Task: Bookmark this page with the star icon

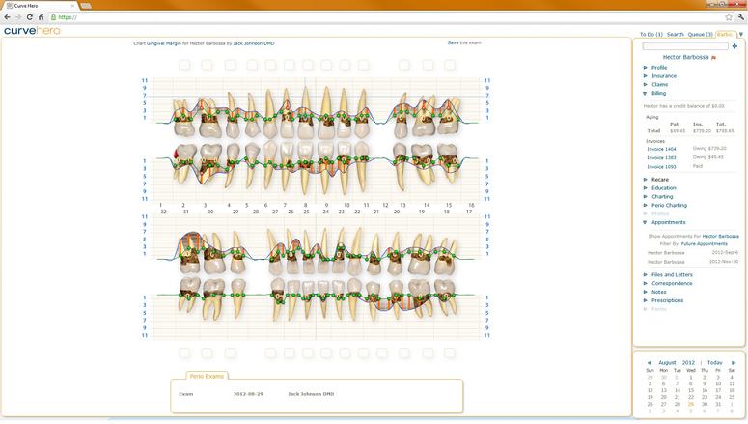Action: (x=729, y=17)
